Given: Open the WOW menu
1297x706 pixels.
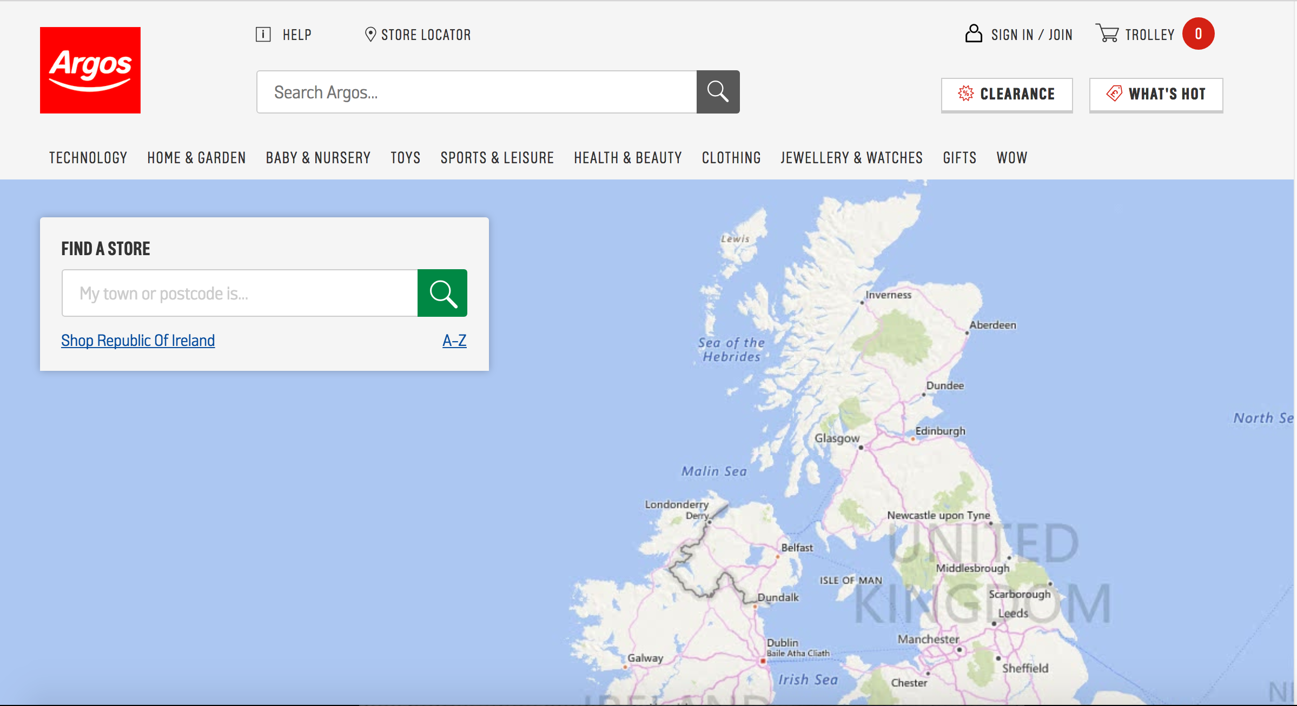Looking at the screenshot, I should tap(1012, 158).
